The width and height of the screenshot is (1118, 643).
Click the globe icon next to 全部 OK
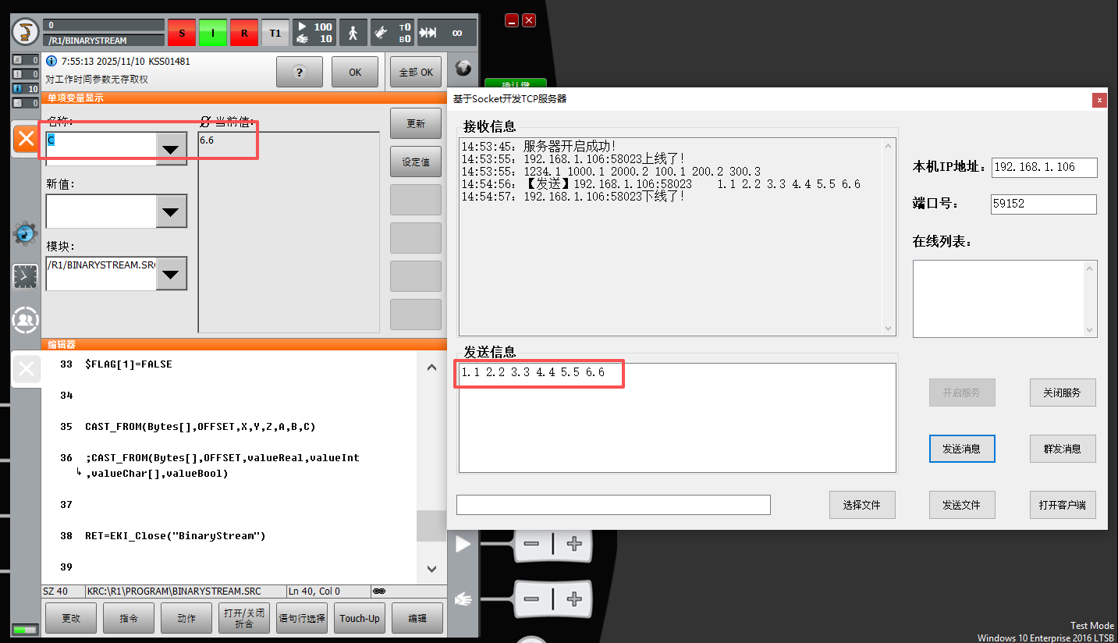[463, 68]
